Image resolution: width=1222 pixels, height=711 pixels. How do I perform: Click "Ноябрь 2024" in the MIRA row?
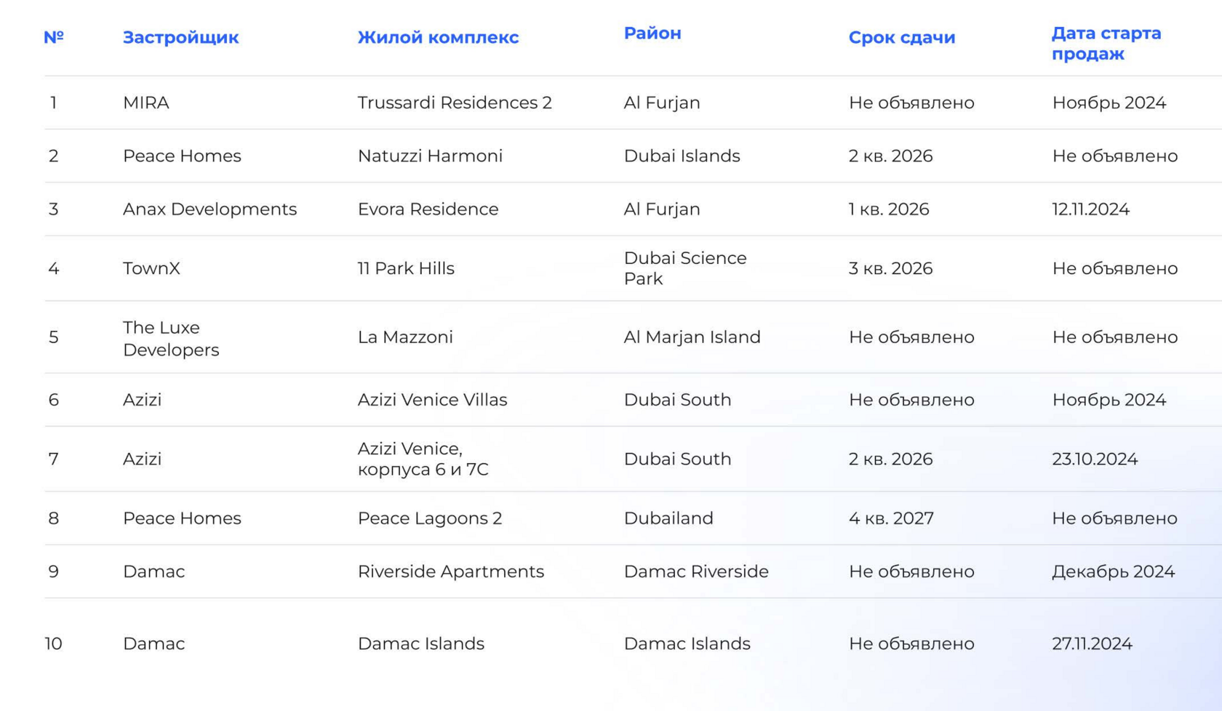tap(1109, 103)
